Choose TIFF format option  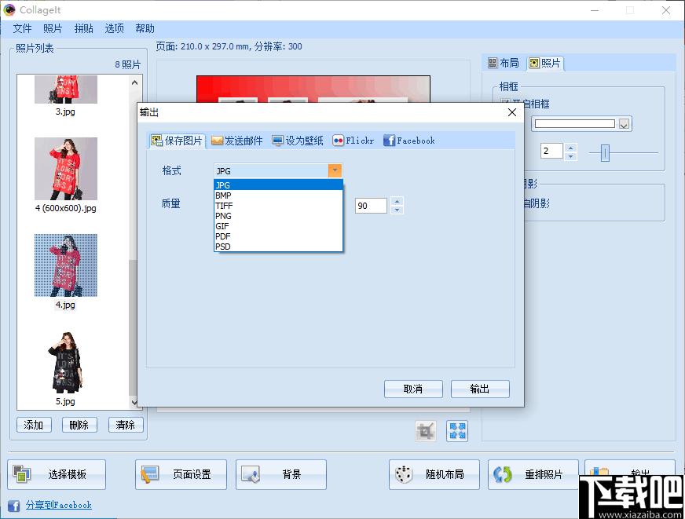pos(278,206)
